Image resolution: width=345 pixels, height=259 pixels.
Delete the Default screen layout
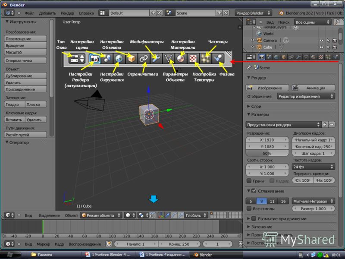160,13
